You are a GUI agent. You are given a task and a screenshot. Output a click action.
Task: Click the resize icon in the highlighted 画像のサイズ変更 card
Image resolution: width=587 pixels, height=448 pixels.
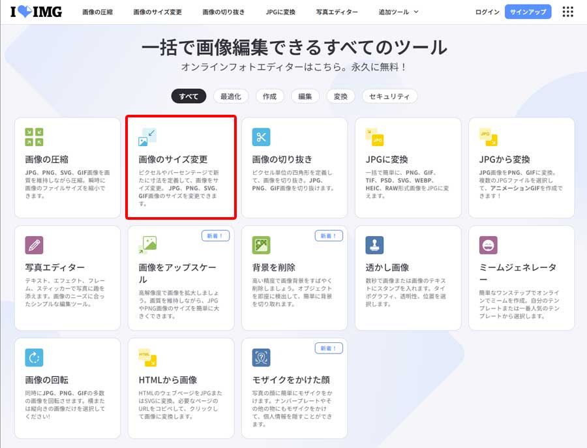(147, 137)
